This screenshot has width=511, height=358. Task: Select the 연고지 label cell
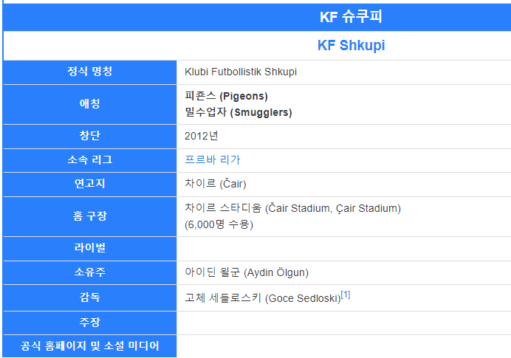pos(89,184)
